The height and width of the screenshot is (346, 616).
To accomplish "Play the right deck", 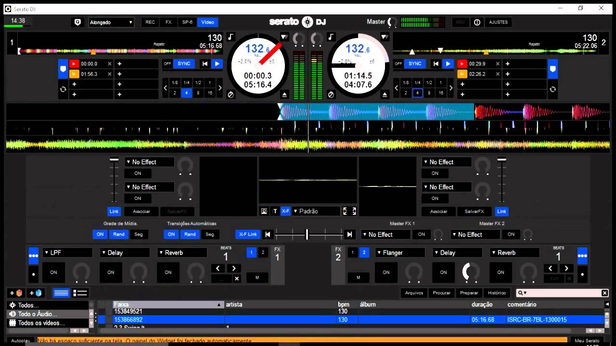I will [x=448, y=63].
